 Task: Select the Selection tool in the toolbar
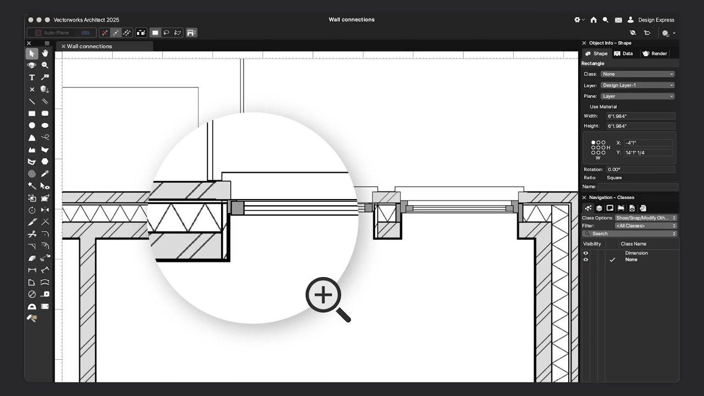31,53
